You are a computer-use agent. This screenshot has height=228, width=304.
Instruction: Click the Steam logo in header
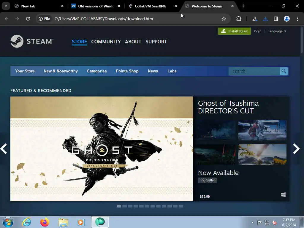click(32, 41)
